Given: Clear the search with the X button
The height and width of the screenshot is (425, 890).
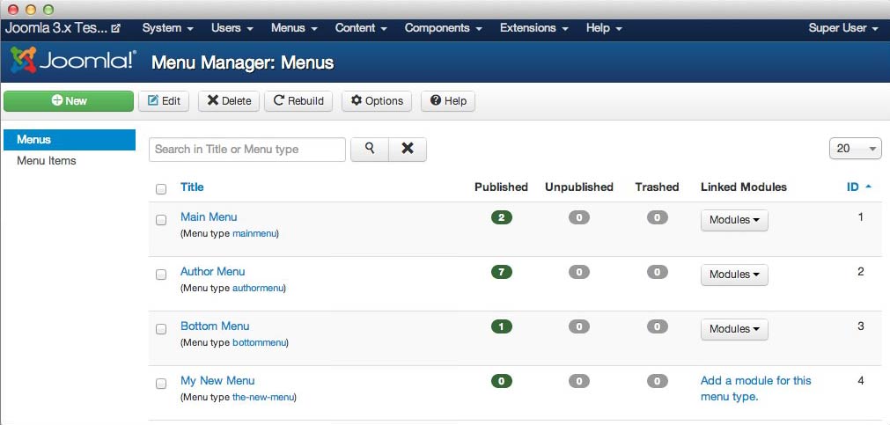Looking at the screenshot, I should [408, 150].
